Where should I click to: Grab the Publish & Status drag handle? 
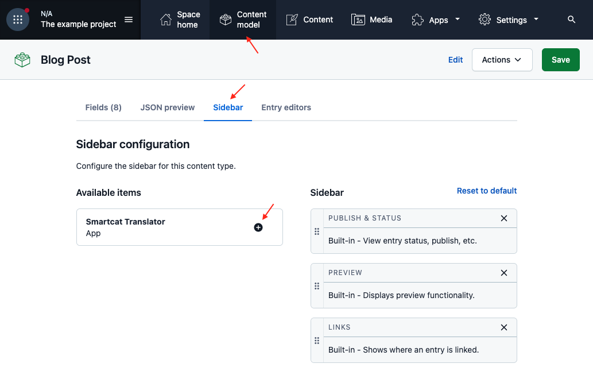tap(317, 231)
